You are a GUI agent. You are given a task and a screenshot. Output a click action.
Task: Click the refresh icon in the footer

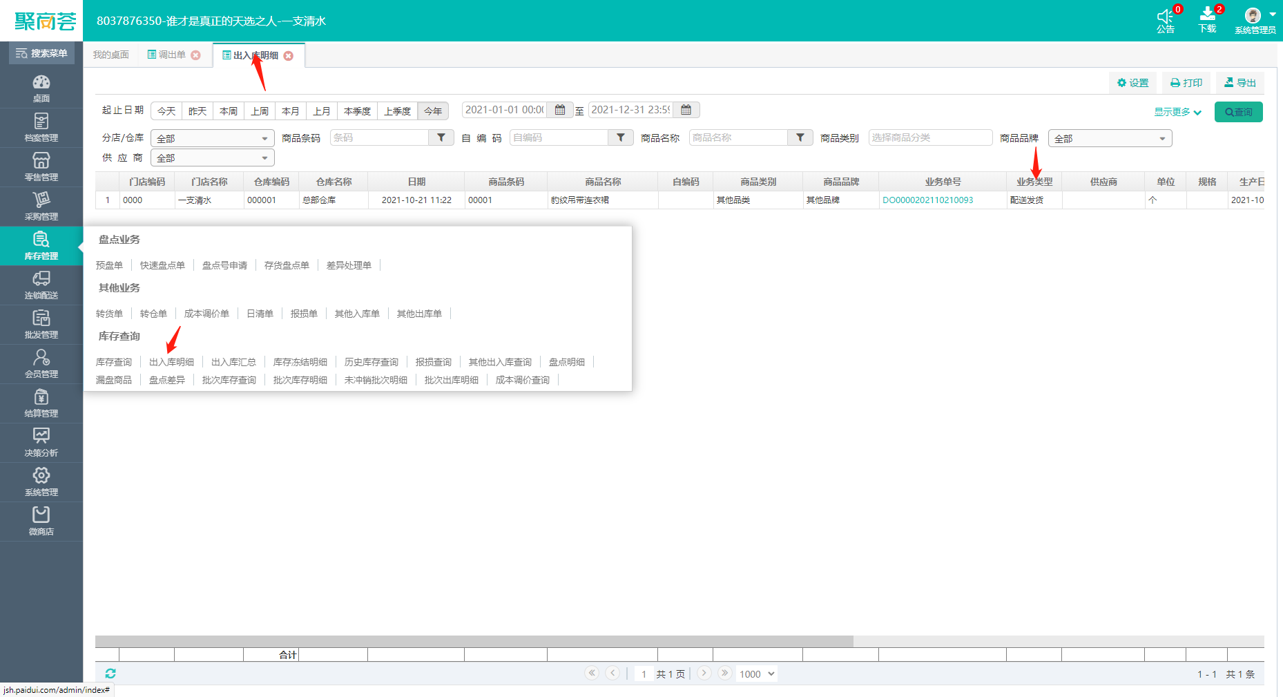click(x=110, y=674)
